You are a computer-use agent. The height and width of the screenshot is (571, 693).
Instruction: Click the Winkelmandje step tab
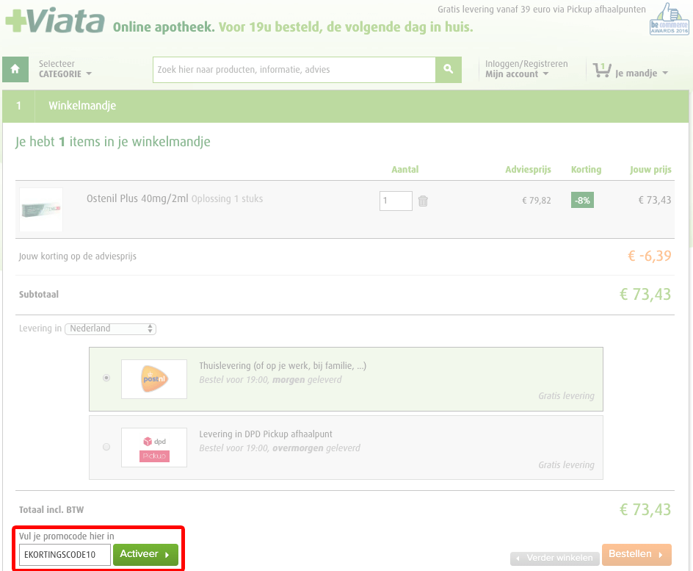point(82,106)
